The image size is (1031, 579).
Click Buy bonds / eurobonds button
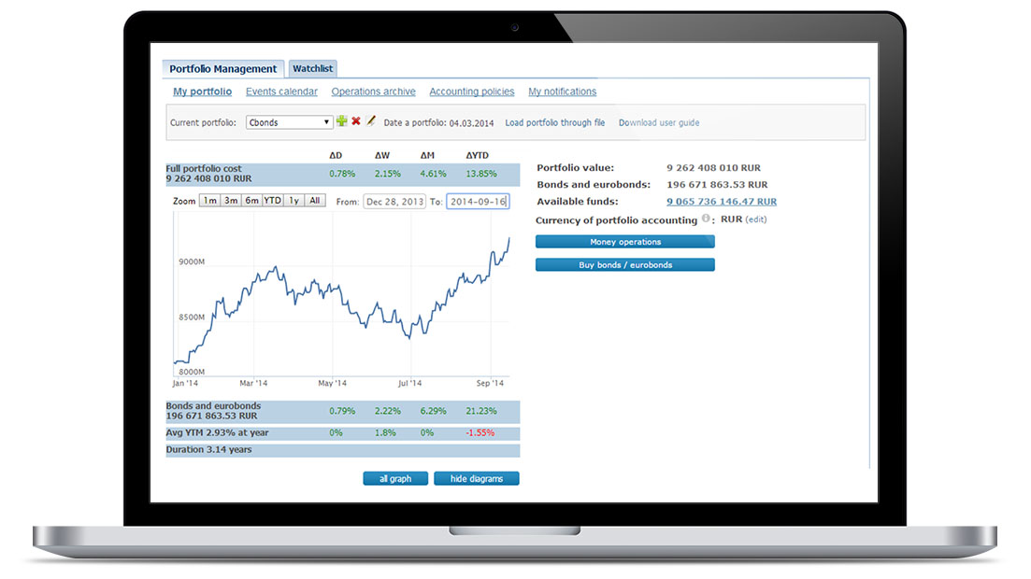point(624,265)
